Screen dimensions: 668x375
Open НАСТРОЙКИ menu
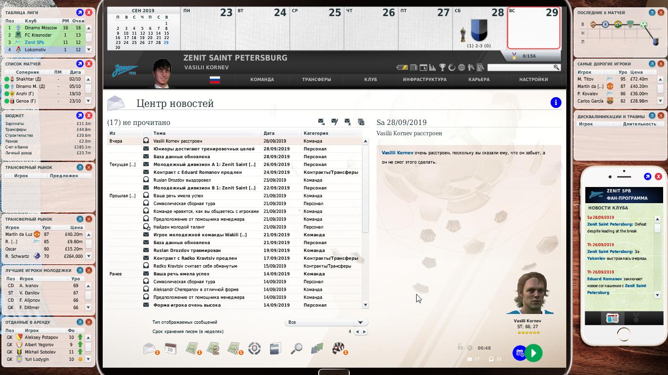(534, 80)
